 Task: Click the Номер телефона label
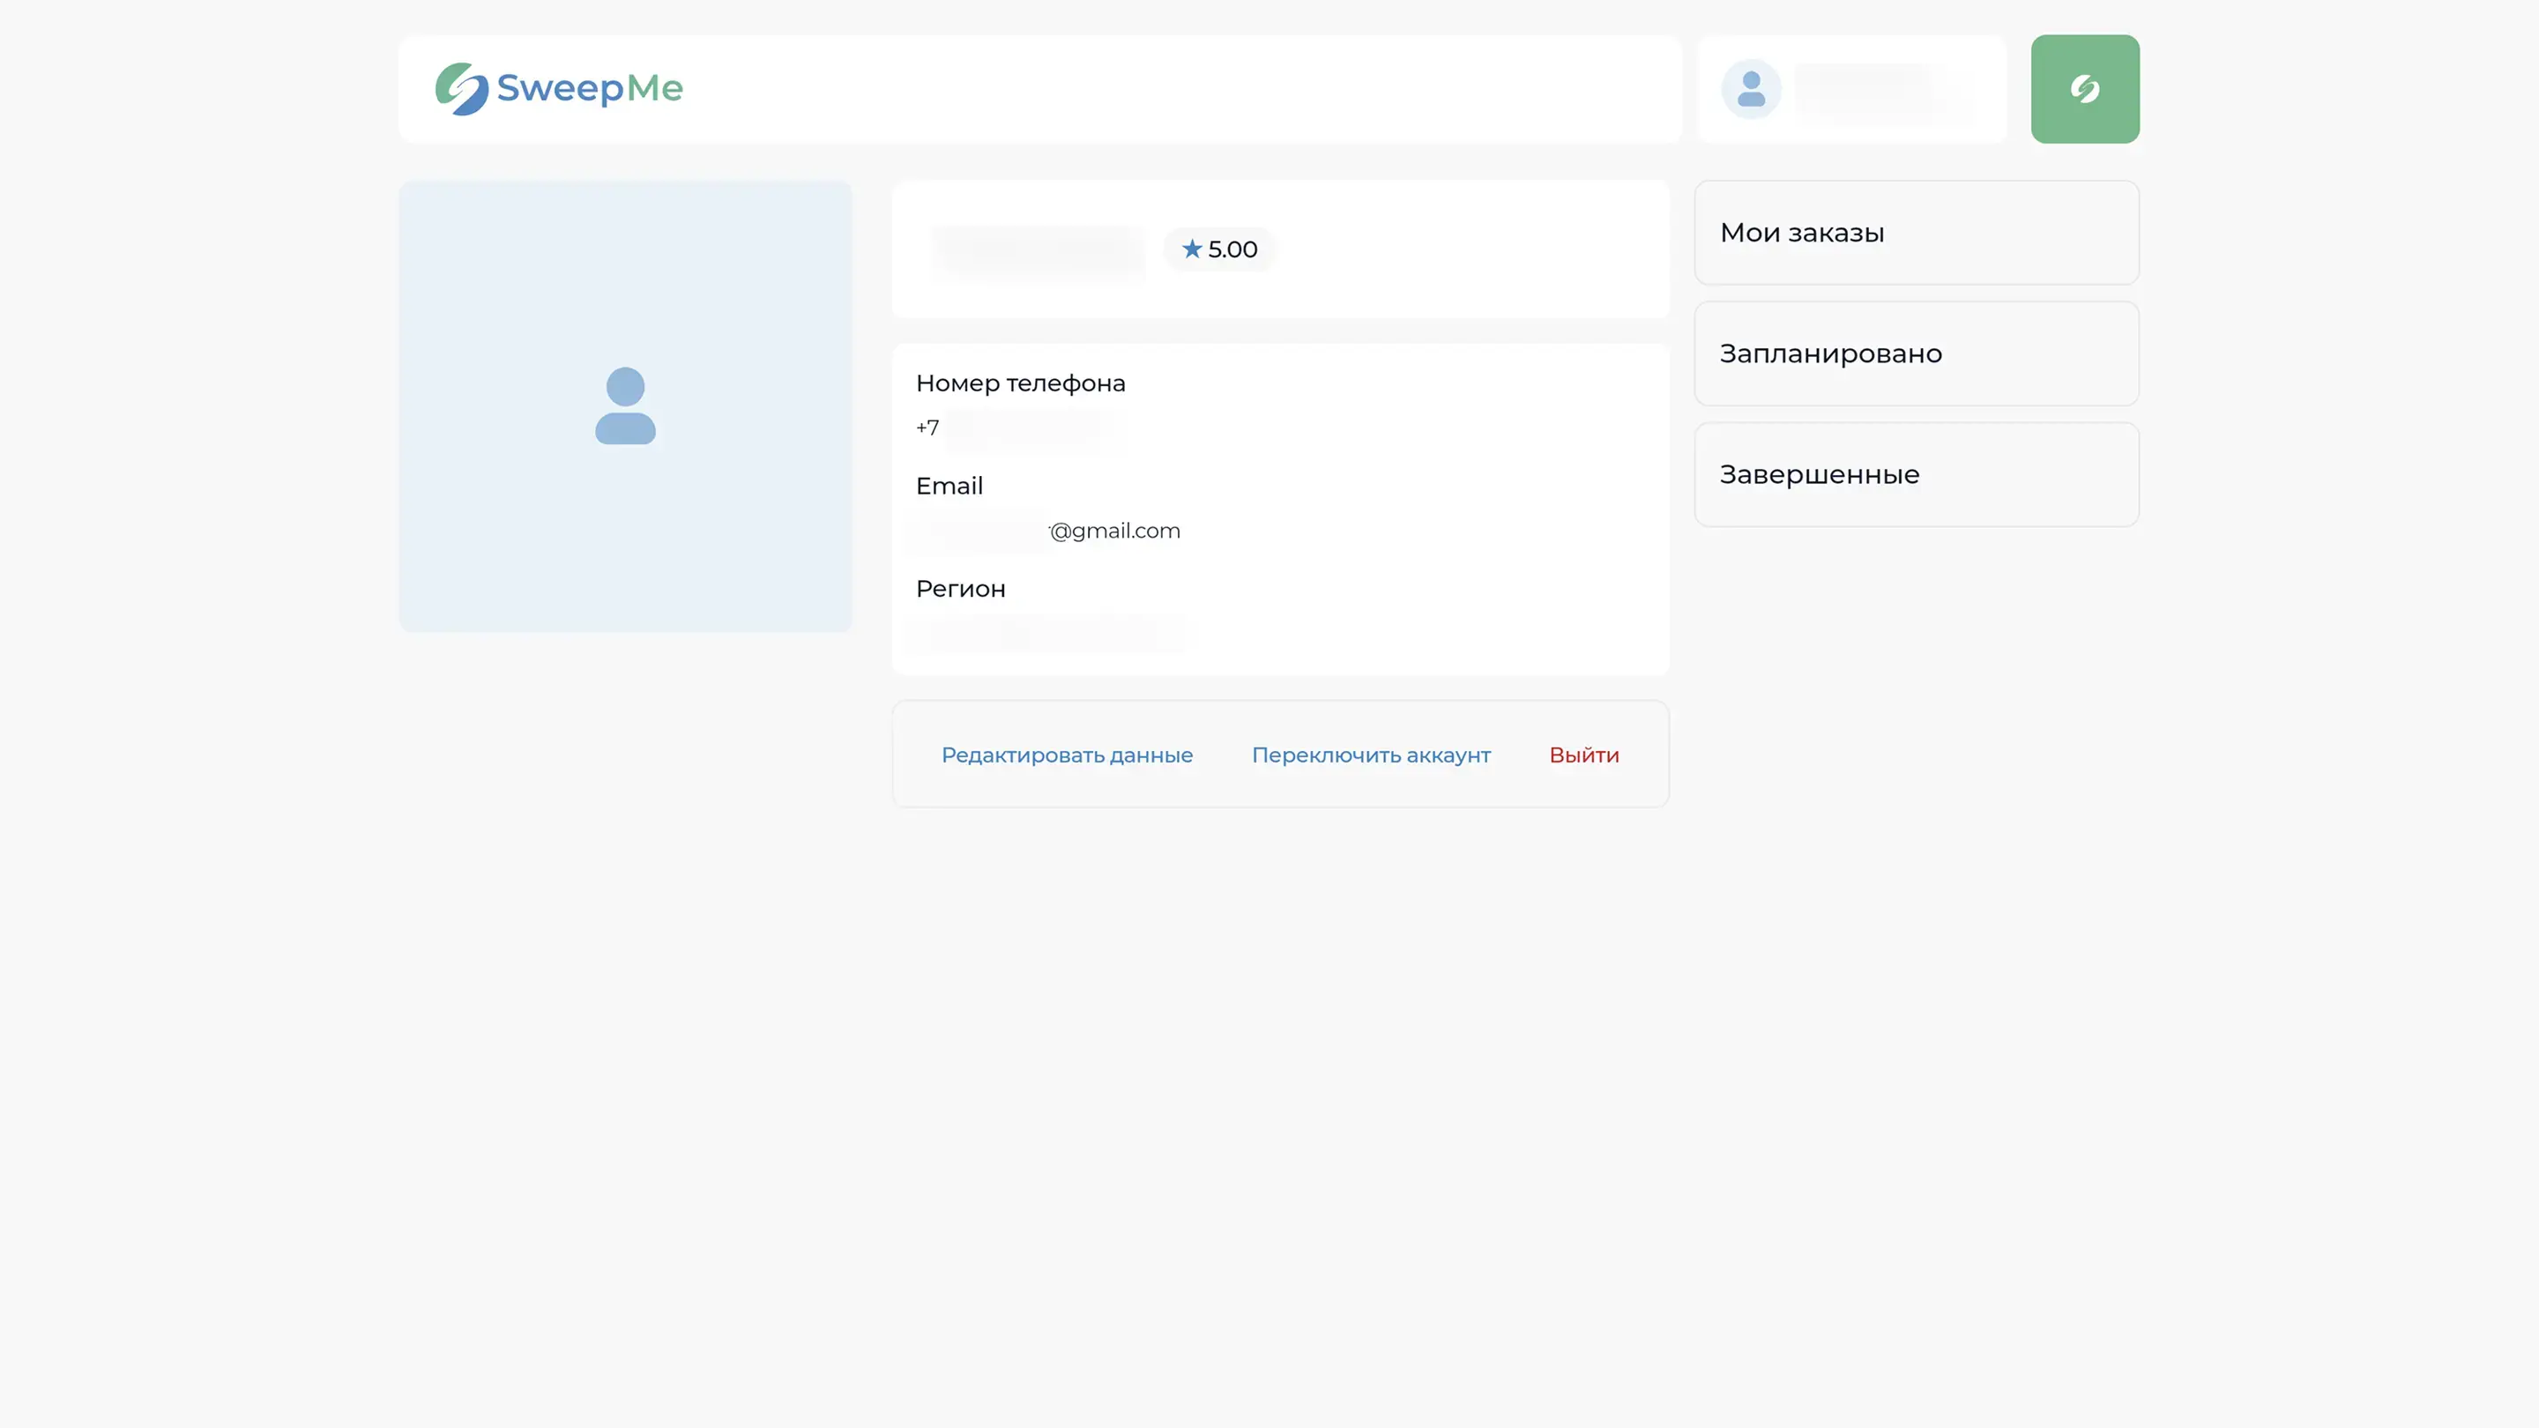(x=1020, y=383)
